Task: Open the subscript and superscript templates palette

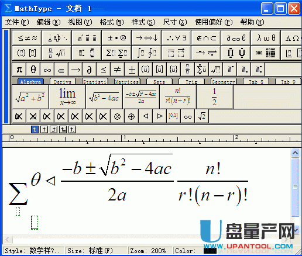Action: click(87, 53)
